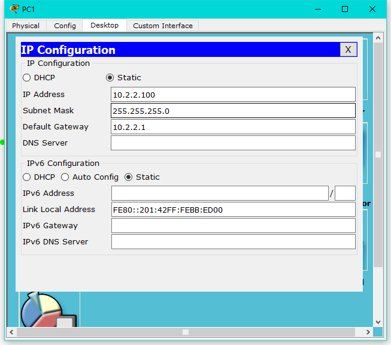
Task: Click the IP Address field showing 10.2.2.100
Action: coord(233,95)
